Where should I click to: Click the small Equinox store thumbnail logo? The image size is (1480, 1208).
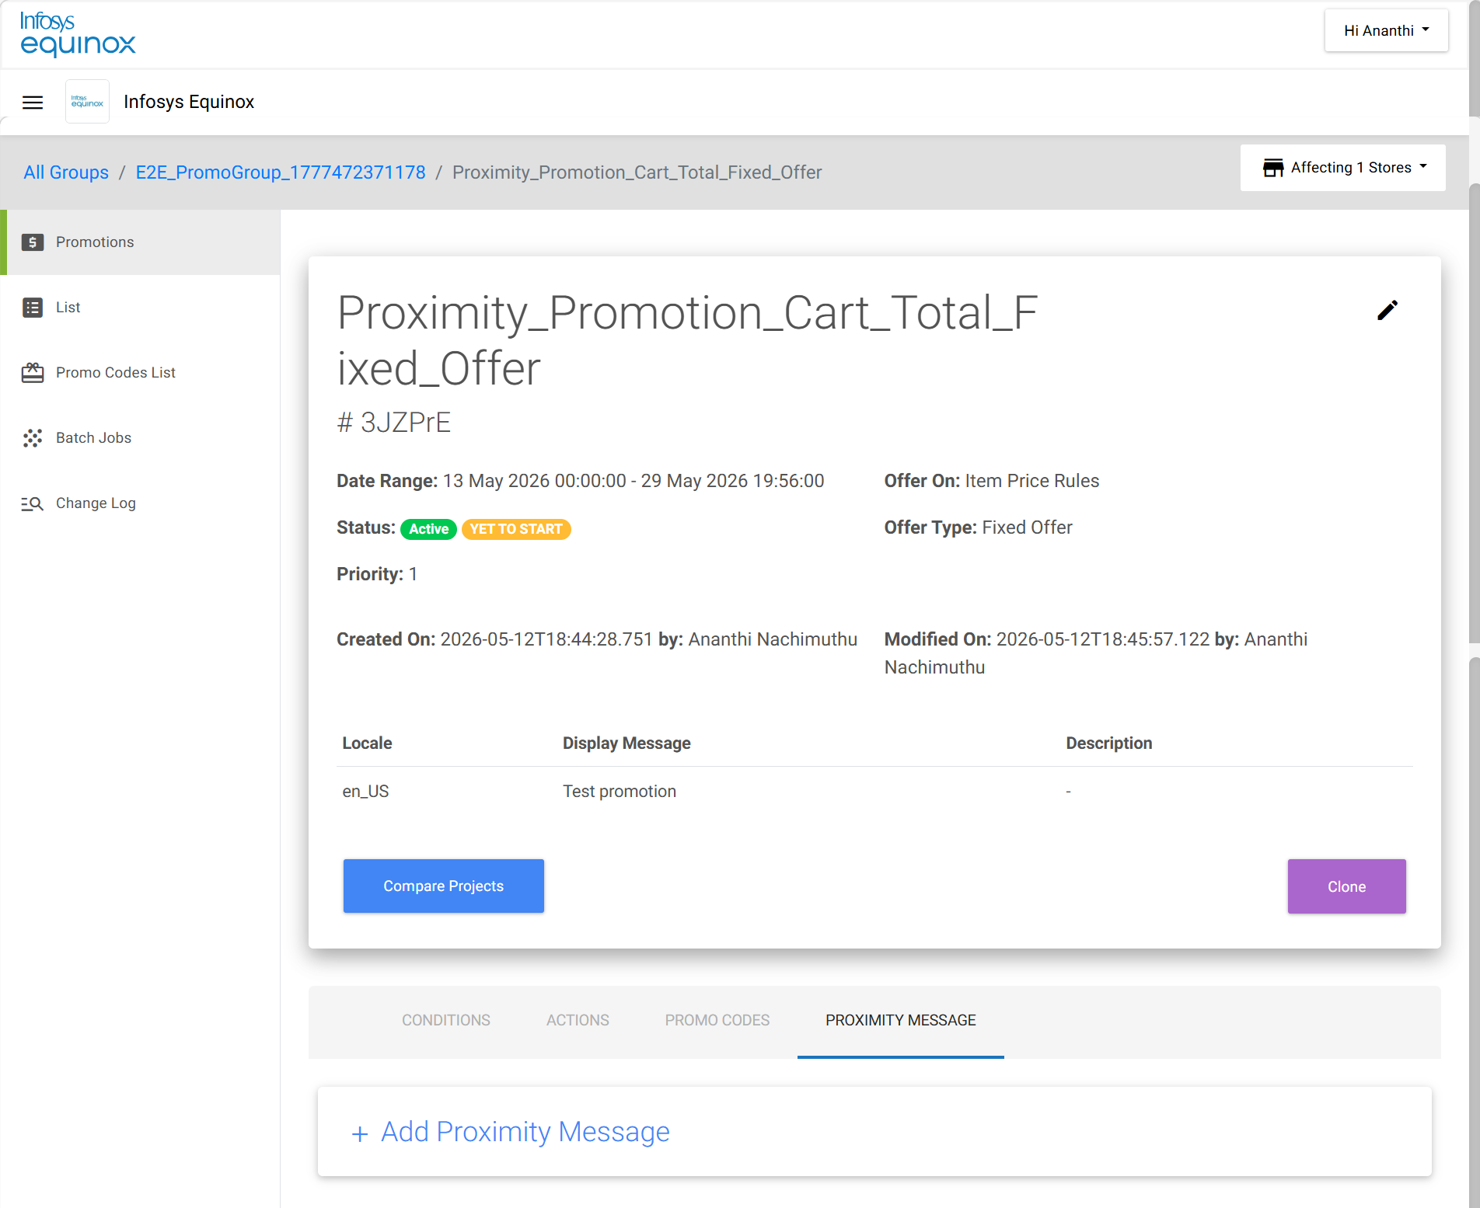coord(87,102)
